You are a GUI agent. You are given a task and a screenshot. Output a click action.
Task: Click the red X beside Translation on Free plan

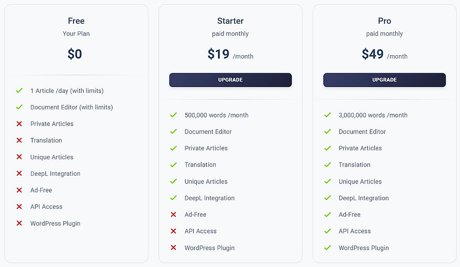19,140
